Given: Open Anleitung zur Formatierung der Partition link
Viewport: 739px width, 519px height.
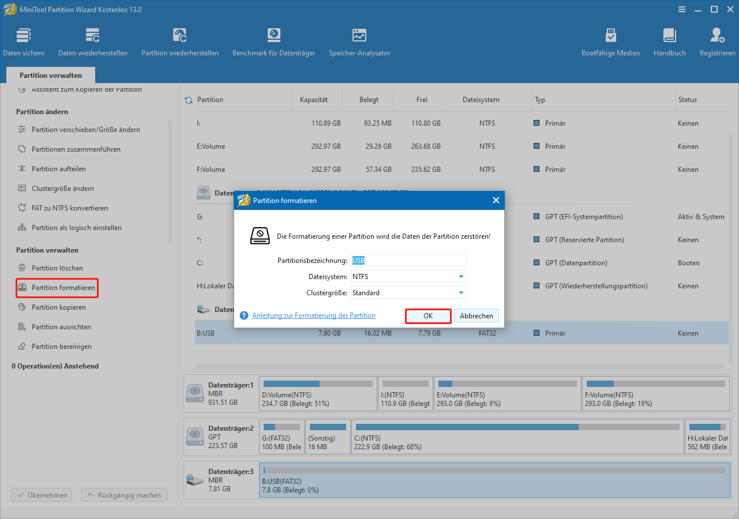Looking at the screenshot, I should coord(313,316).
